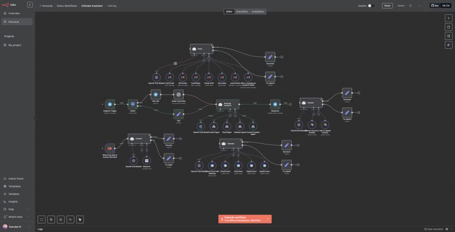Open Templates in the sidebar

click(x=17, y=187)
